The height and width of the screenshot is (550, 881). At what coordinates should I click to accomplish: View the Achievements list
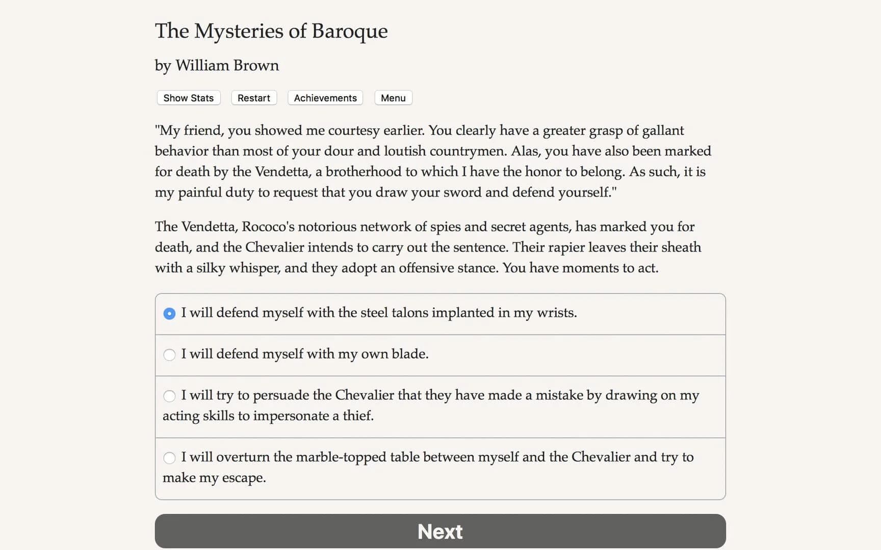pyautogui.click(x=325, y=98)
